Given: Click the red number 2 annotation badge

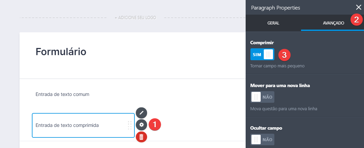Looking at the screenshot, I should tap(356, 20).
